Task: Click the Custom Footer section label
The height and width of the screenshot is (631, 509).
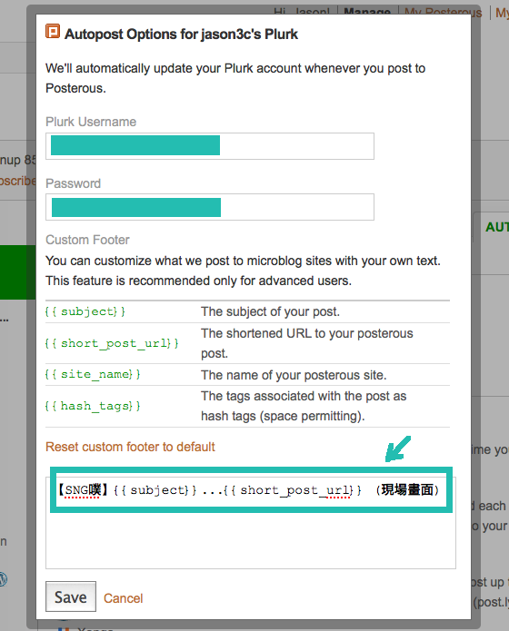Action: tap(87, 240)
